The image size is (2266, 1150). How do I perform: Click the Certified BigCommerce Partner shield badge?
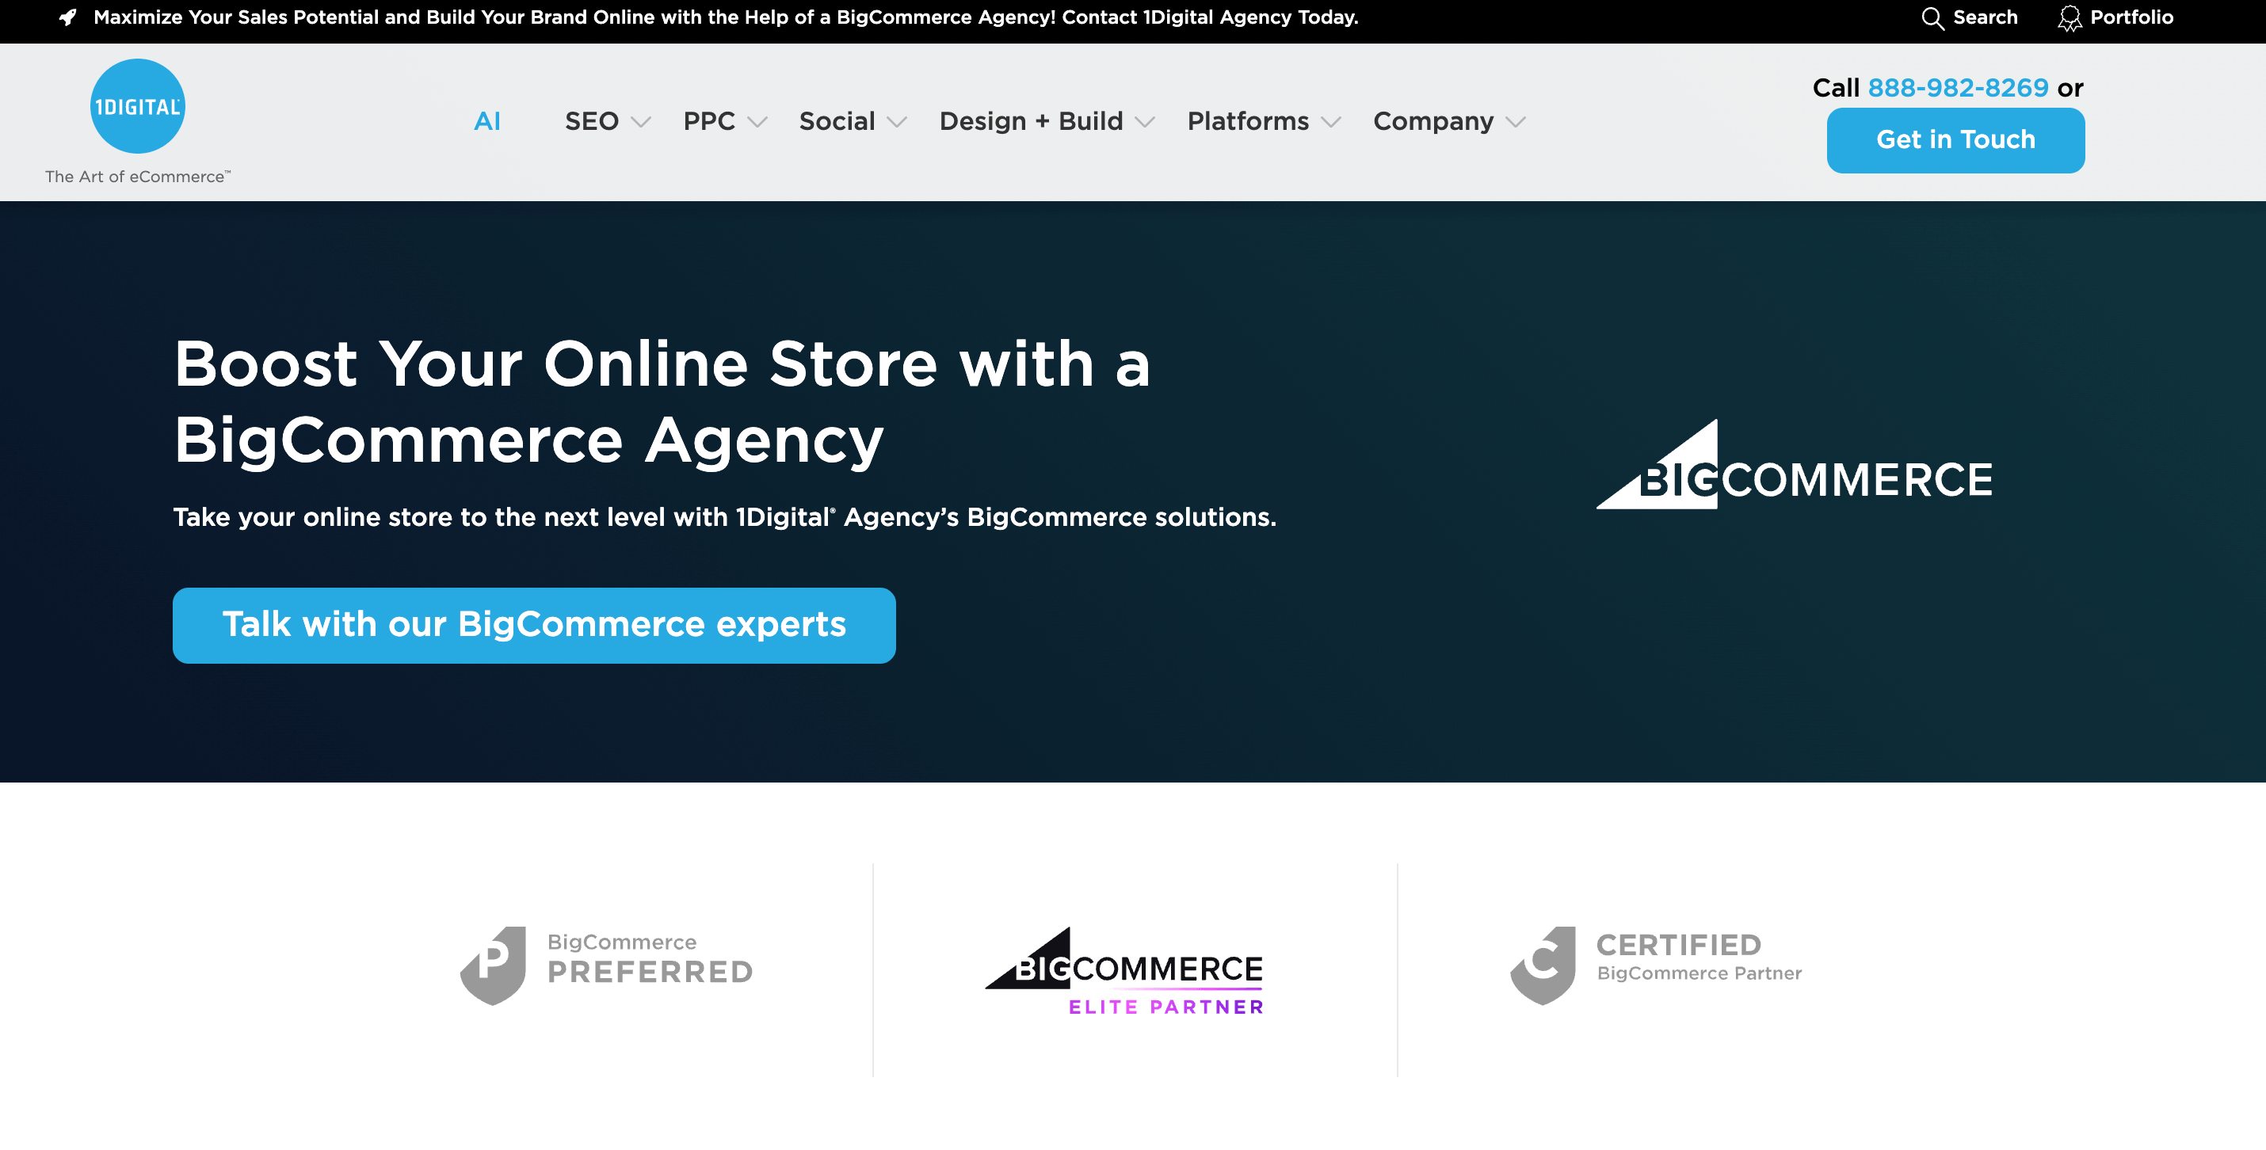(x=1542, y=965)
